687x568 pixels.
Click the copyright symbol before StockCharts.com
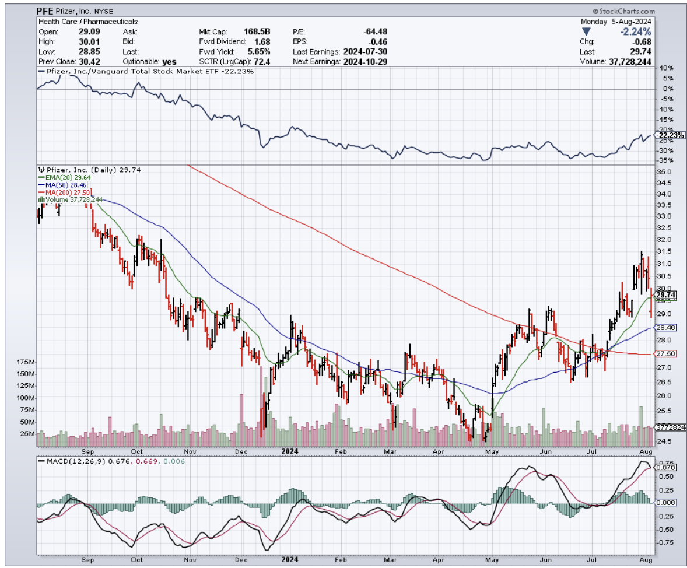tap(596, 11)
